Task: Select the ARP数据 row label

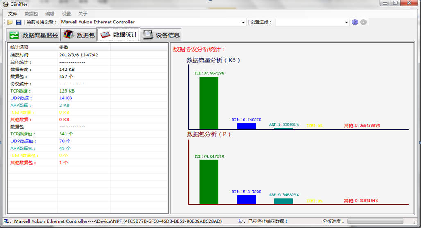Action: point(20,106)
